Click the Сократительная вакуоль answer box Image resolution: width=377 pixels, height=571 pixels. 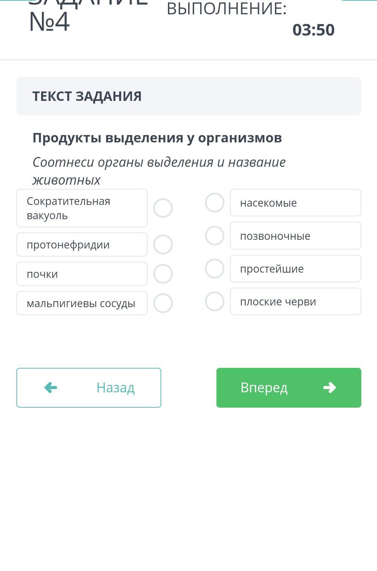[82, 208]
